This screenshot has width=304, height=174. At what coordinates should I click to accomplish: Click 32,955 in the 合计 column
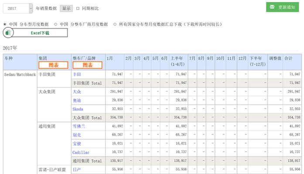(295, 109)
